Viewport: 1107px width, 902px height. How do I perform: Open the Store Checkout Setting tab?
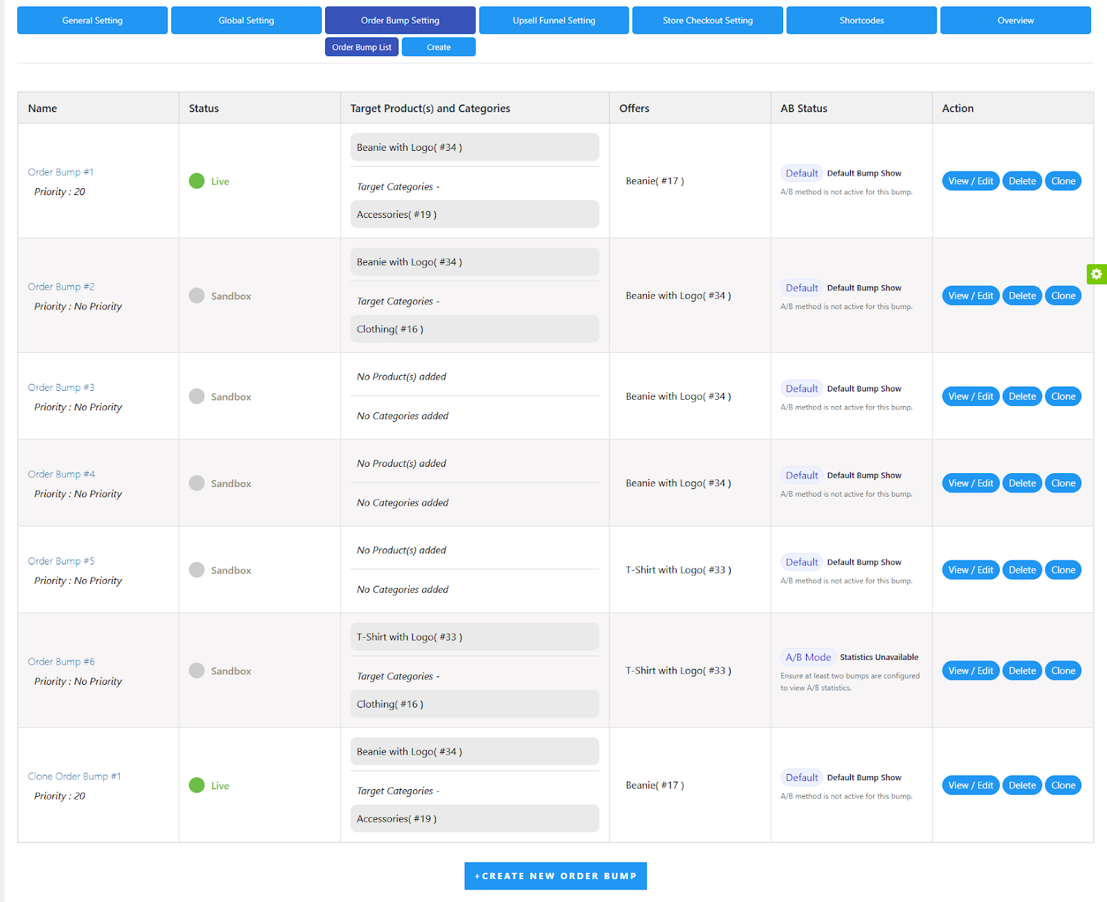coord(707,20)
